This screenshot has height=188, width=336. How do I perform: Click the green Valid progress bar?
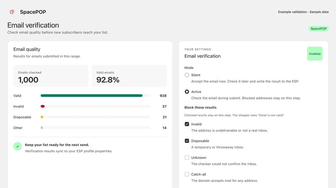pos(91,96)
